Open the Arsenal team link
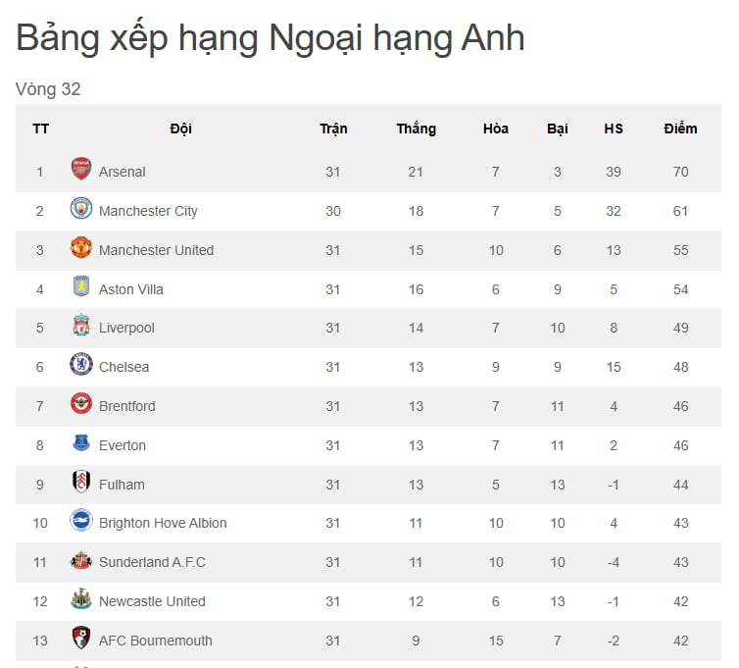Screen dimensions: 739x668 coord(123,172)
